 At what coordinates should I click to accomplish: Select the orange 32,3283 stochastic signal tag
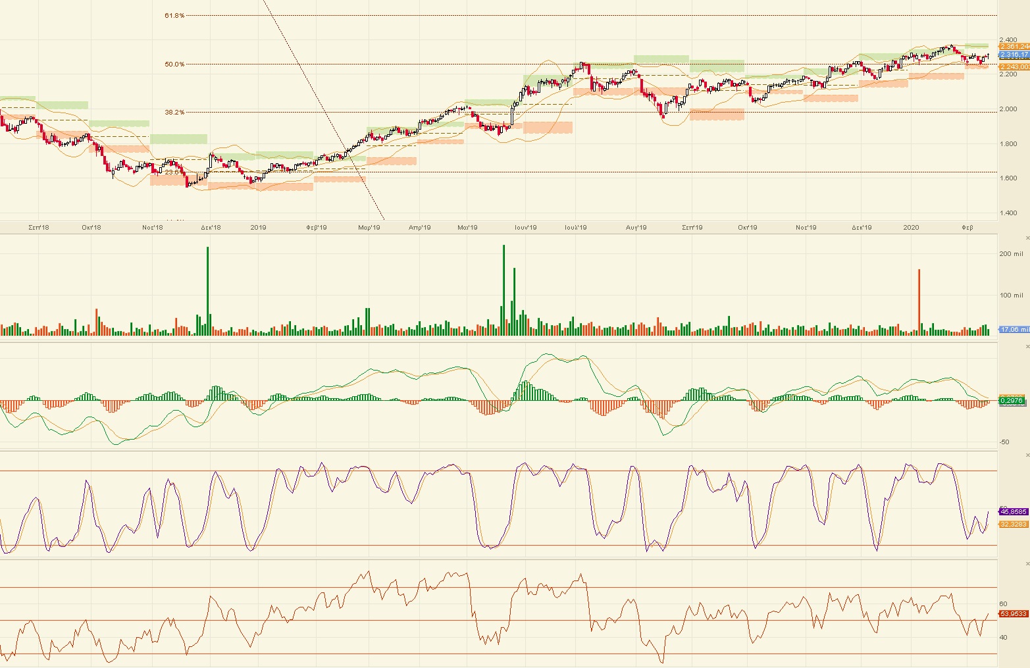1013,524
